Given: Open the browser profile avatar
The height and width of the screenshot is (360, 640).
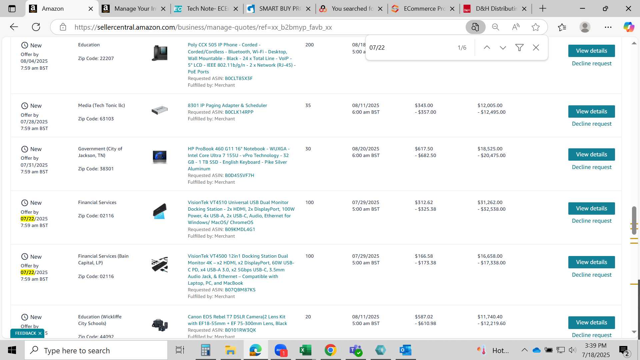Looking at the screenshot, I should (x=585, y=27).
